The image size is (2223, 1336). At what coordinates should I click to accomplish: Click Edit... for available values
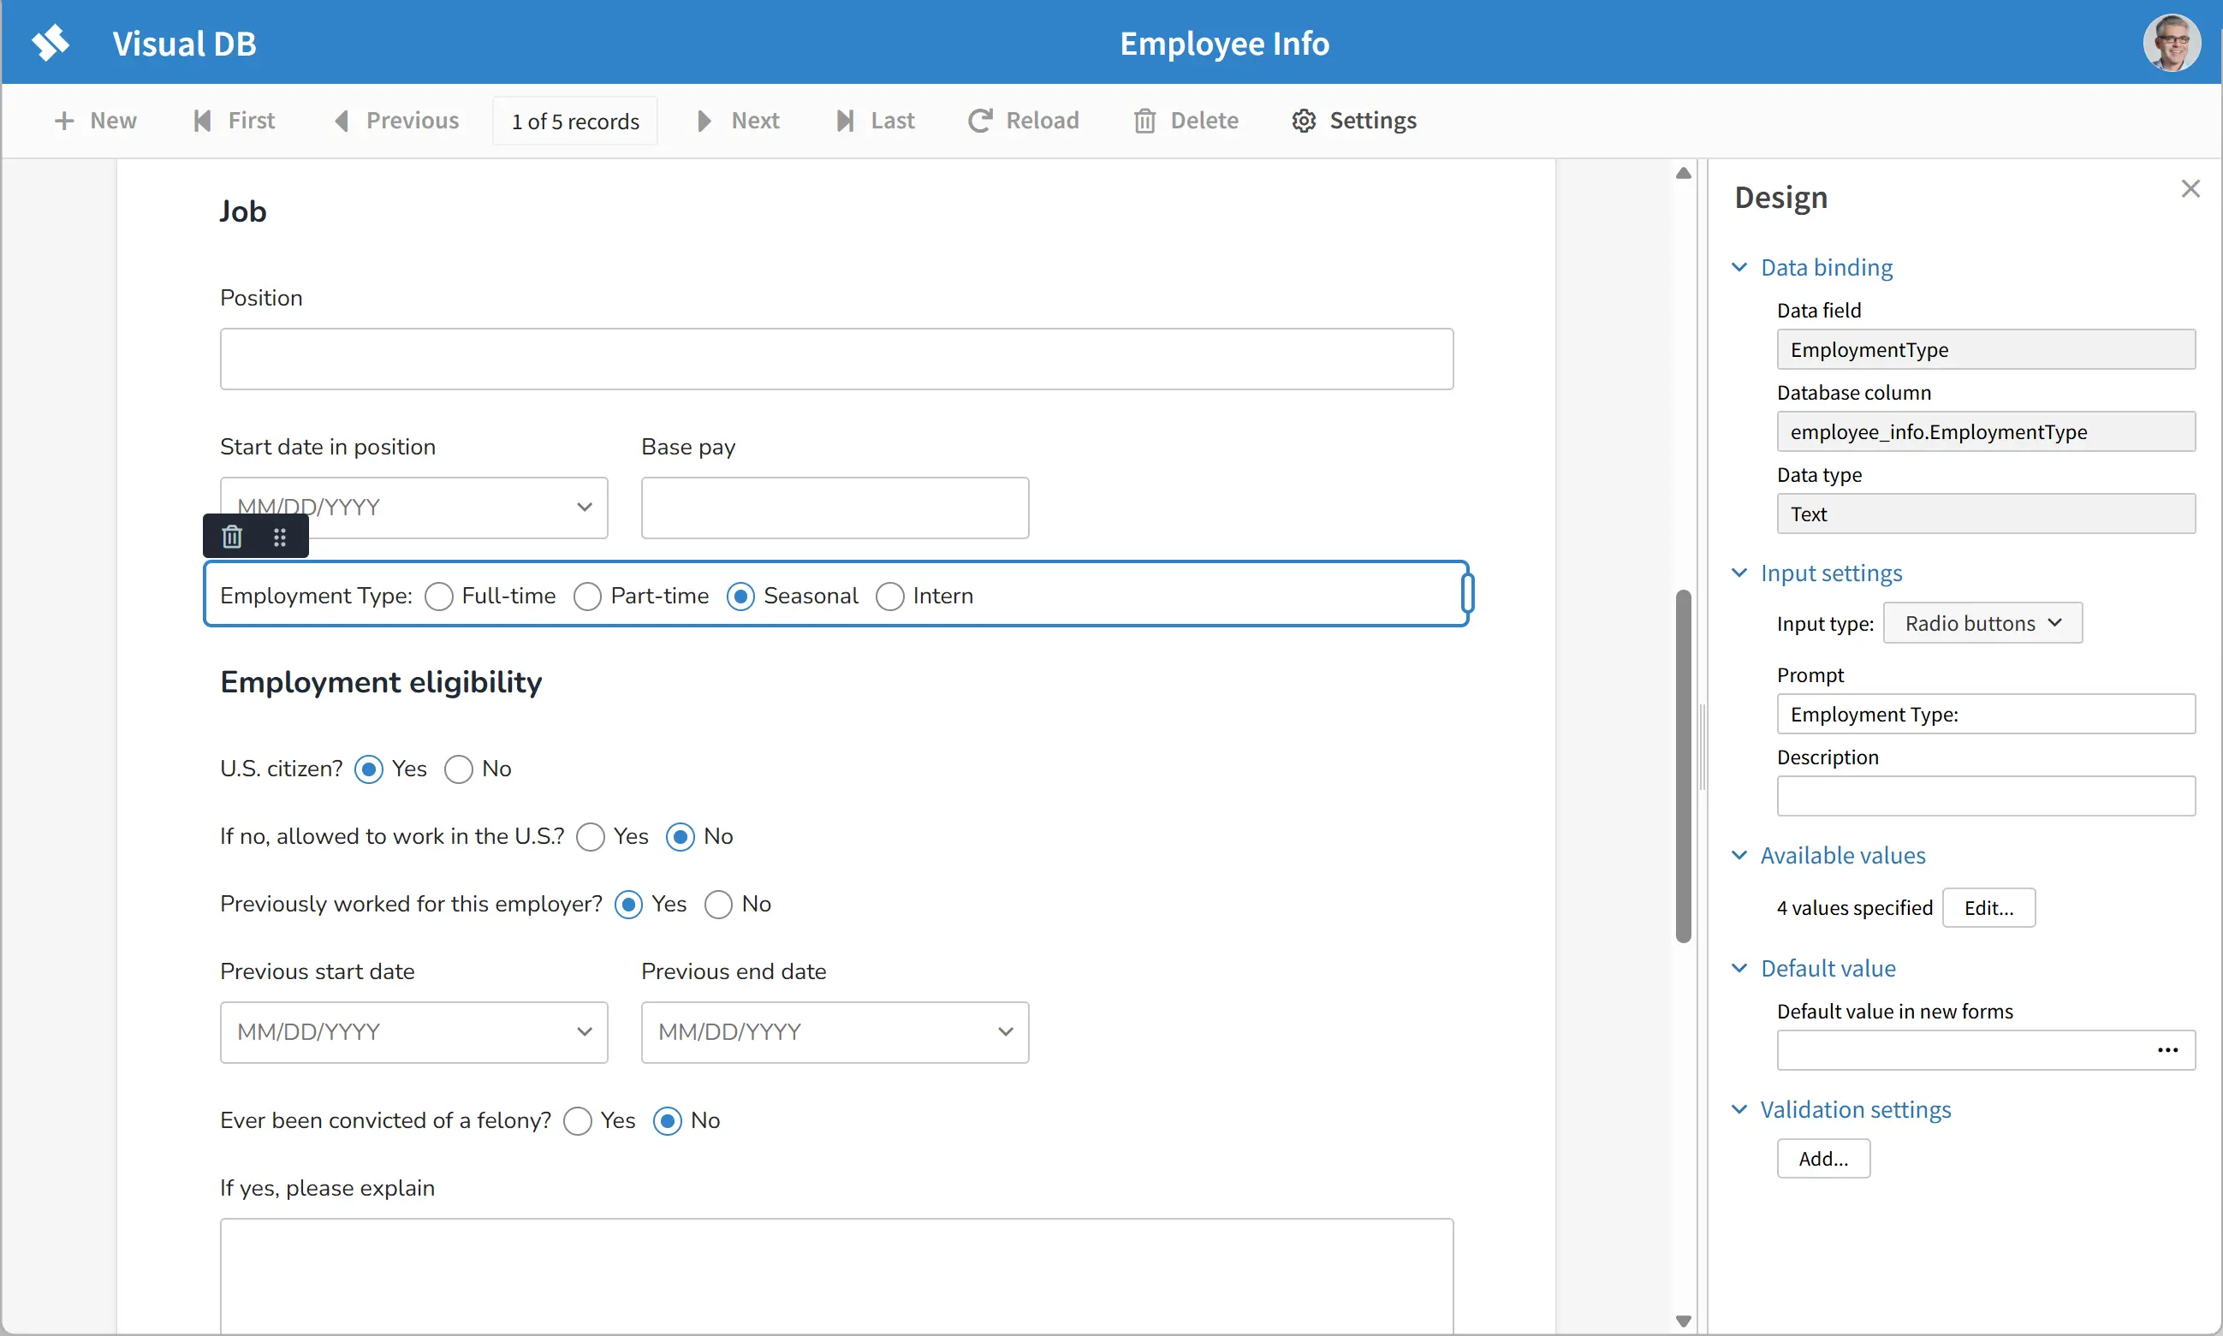(x=1988, y=907)
